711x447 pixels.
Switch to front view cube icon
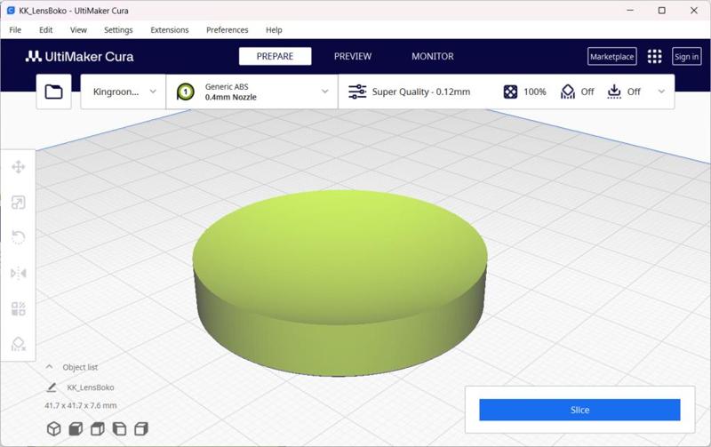coord(76,428)
